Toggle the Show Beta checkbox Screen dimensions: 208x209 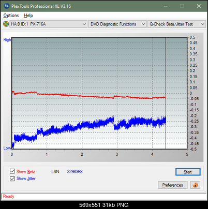(x=12, y=171)
